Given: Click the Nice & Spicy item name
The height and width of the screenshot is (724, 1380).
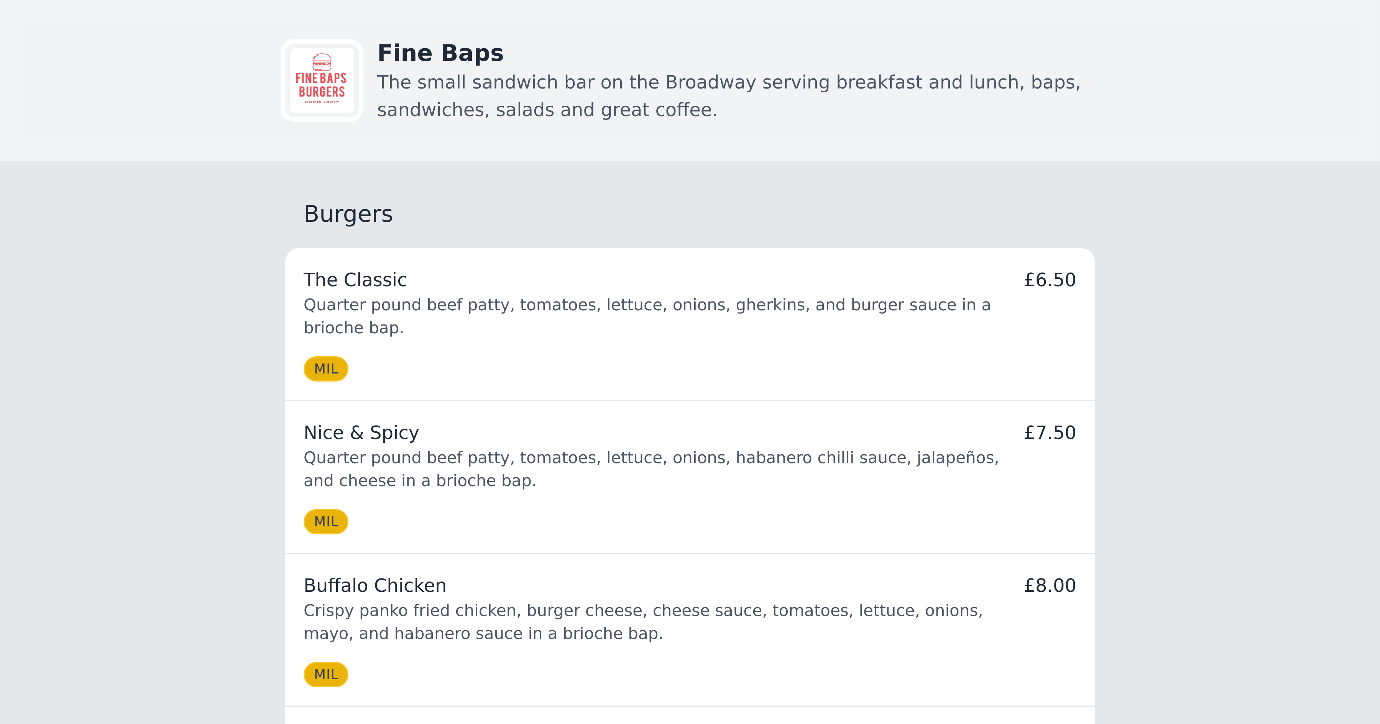Looking at the screenshot, I should pos(361,432).
